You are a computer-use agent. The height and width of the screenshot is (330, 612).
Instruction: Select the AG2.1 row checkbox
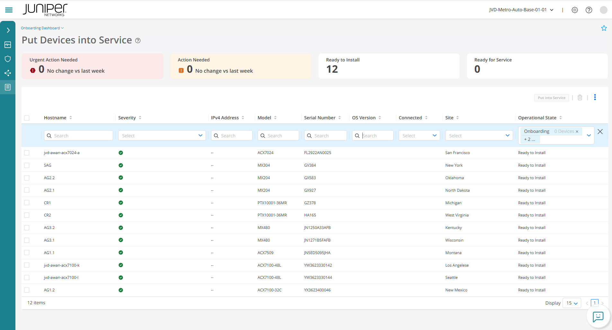27,190
